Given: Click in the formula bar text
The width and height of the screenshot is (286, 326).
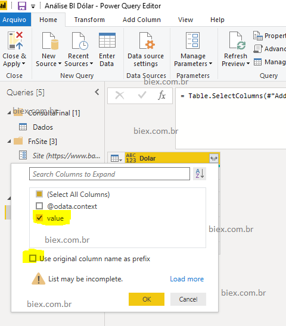Looking at the screenshot, I should tap(234, 96).
